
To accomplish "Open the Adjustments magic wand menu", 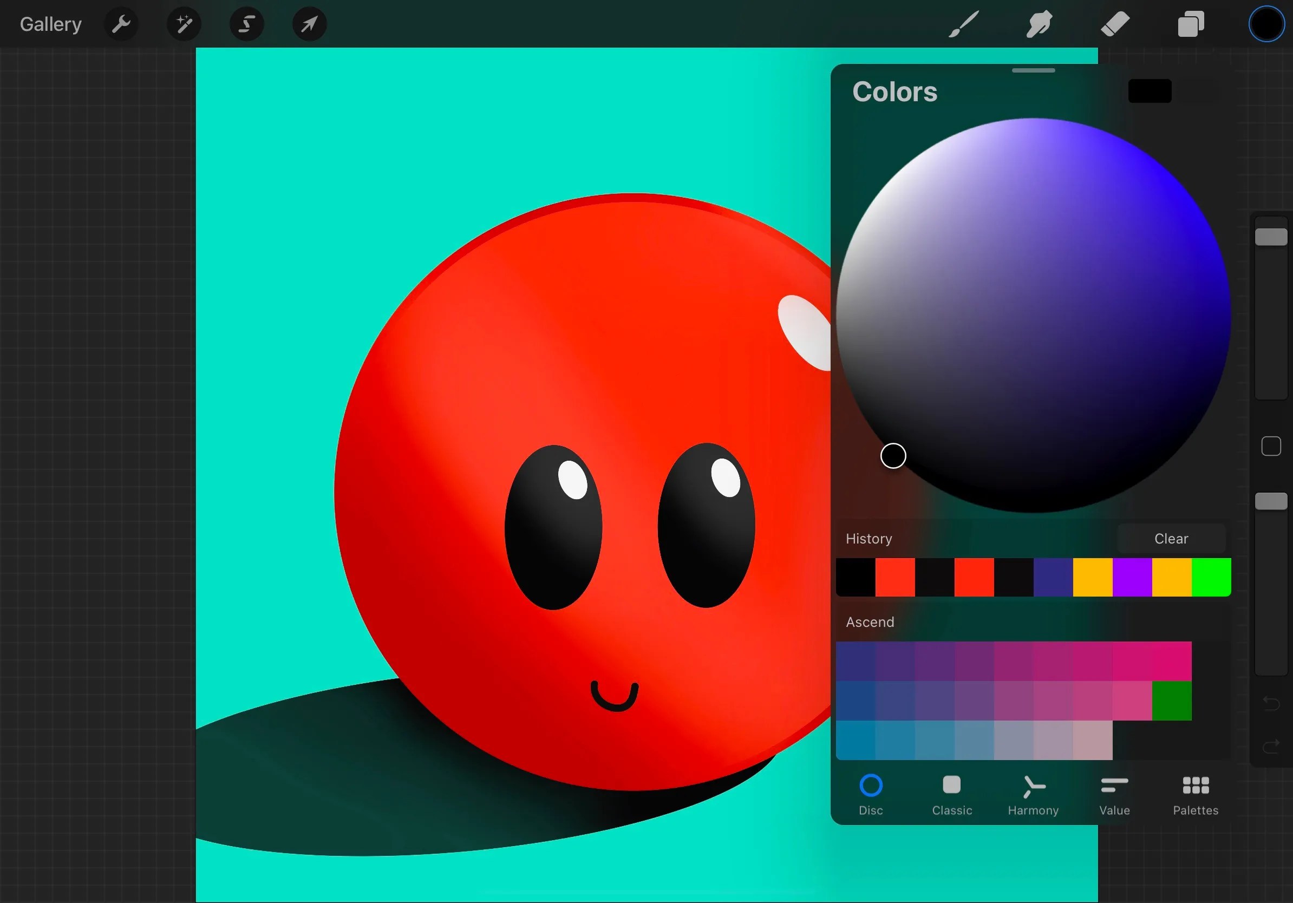I will 184,24.
